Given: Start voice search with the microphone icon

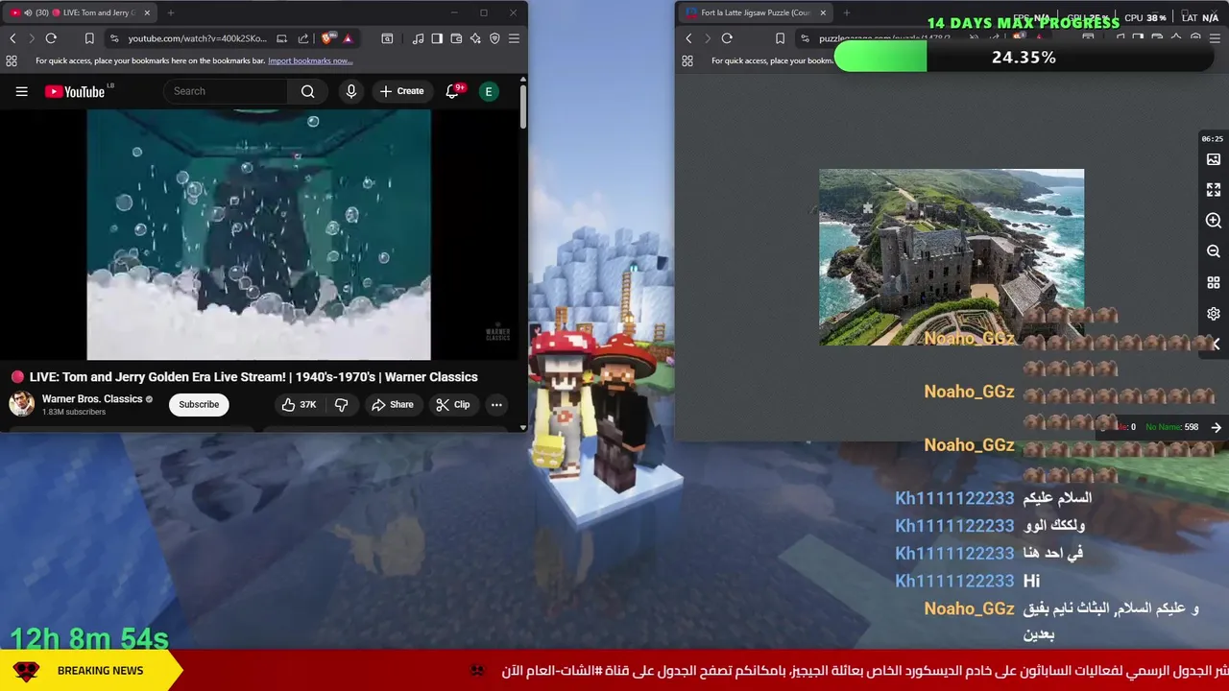Looking at the screenshot, I should 351,91.
